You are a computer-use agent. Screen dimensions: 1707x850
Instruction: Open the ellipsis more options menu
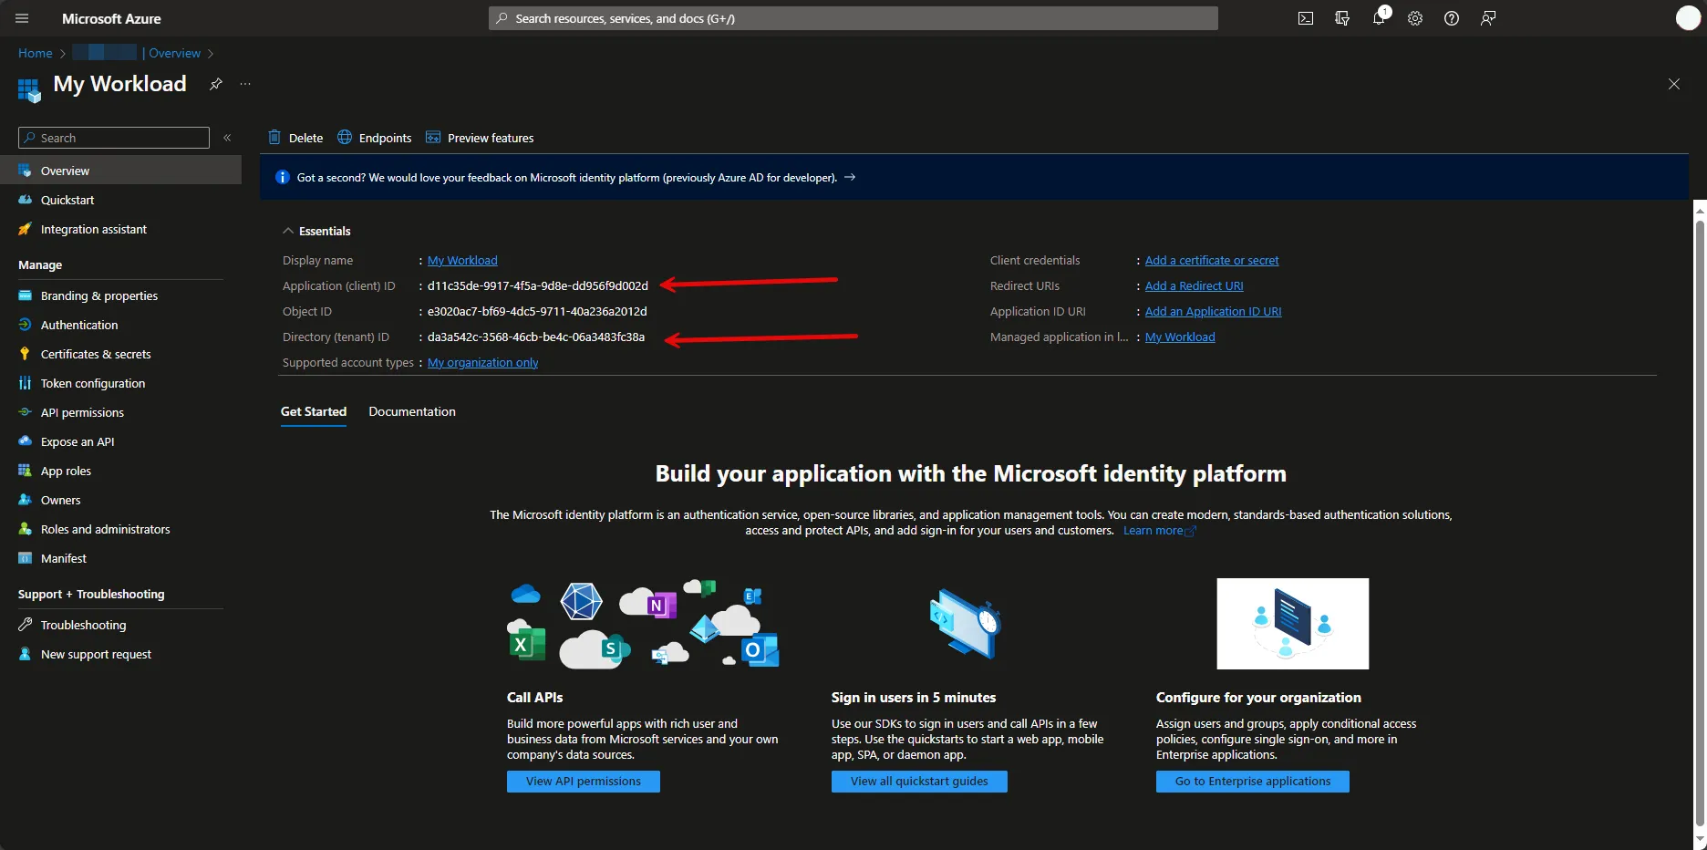[x=245, y=84]
